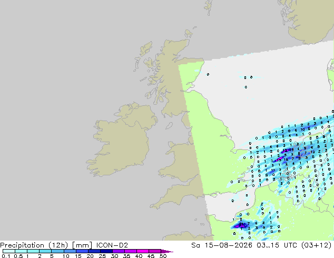Click the 2–5 mm legend color box

pos(46,251)
